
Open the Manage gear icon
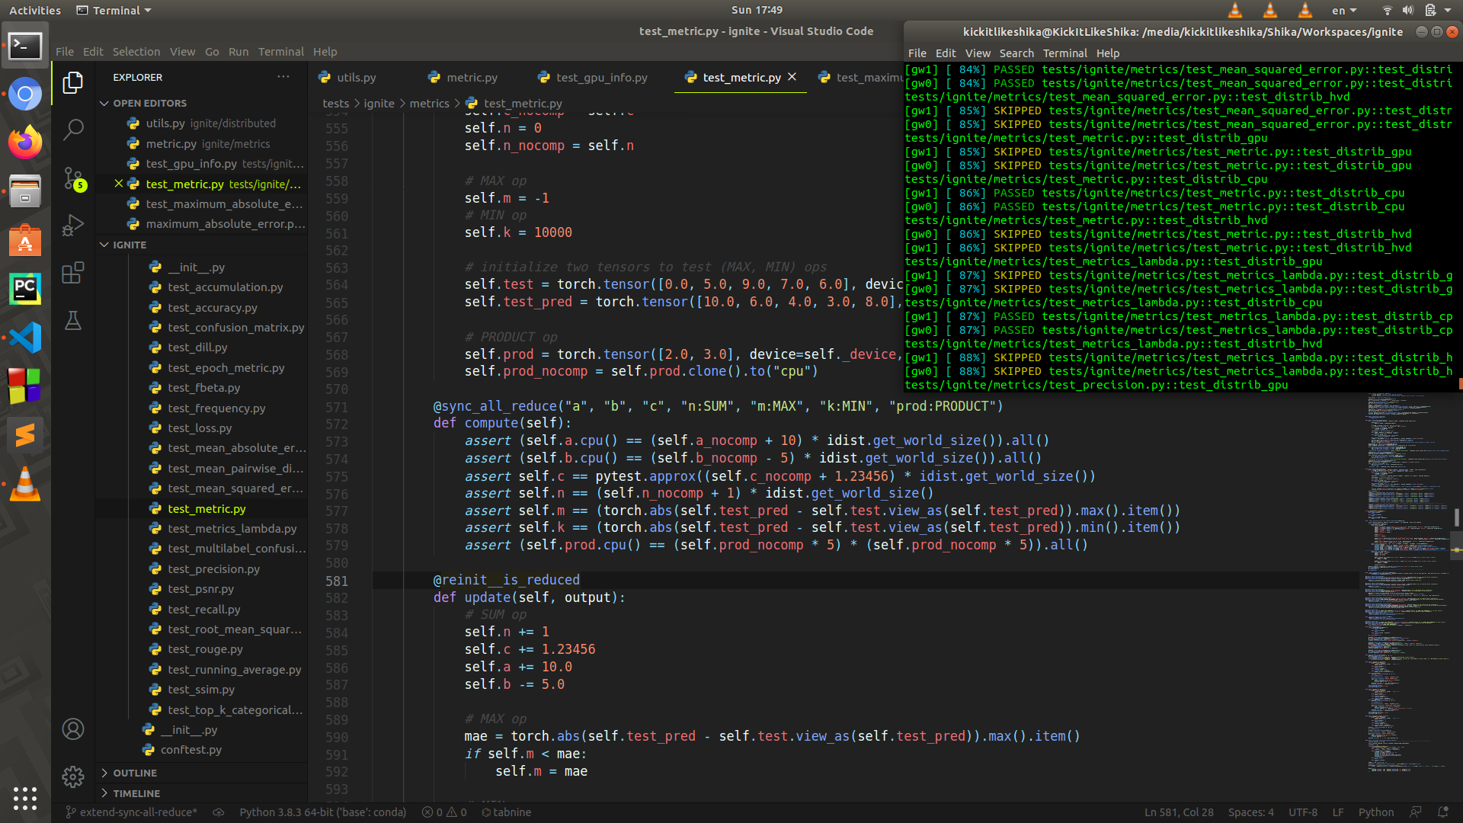click(73, 777)
